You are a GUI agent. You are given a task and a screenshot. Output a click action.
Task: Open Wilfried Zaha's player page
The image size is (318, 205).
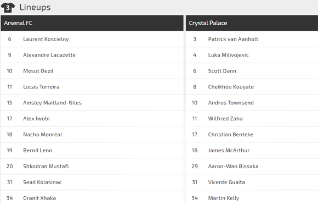click(x=225, y=118)
